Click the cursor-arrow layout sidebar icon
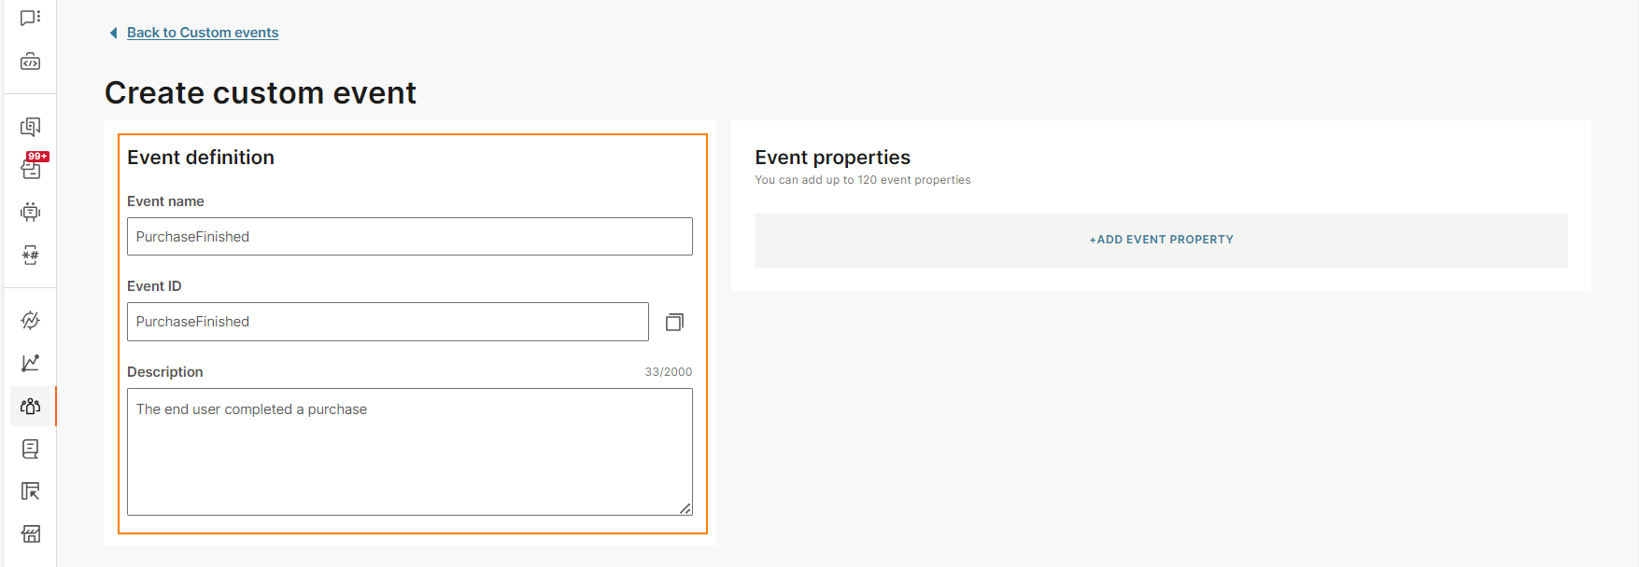The width and height of the screenshot is (1639, 567). (x=30, y=491)
